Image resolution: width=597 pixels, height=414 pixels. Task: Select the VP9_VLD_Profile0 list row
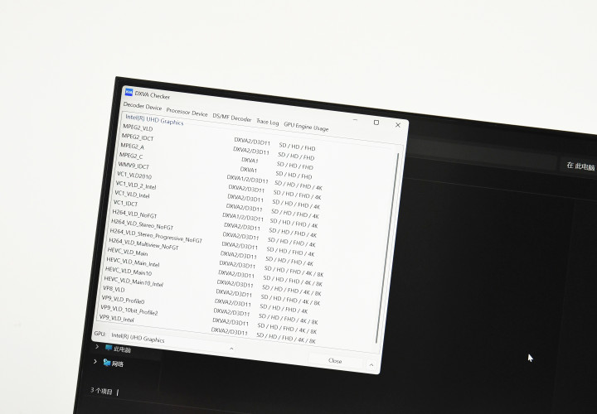point(124,300)
